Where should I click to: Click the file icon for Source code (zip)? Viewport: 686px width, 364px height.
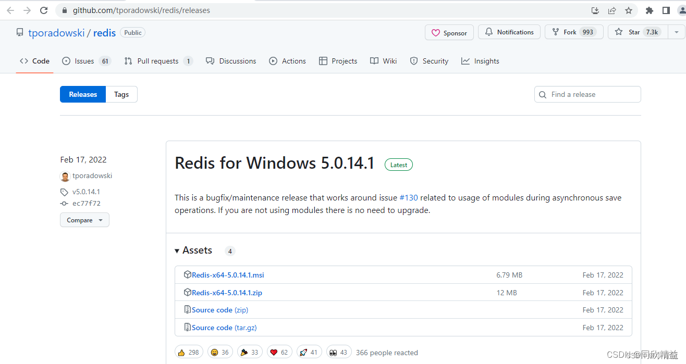188,309
